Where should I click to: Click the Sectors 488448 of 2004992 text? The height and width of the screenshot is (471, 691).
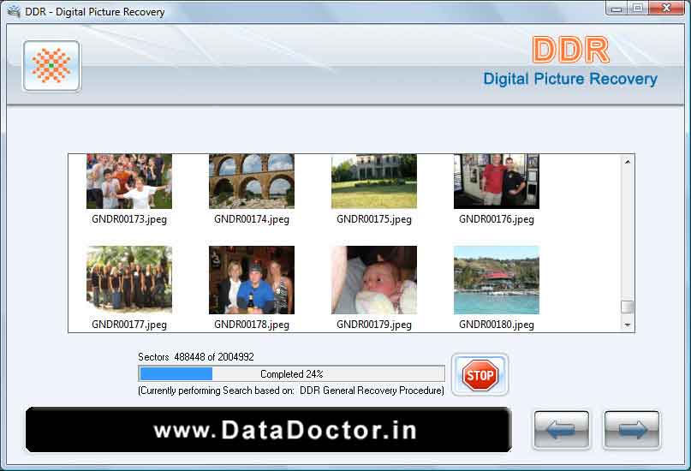(x=196, y=357)
